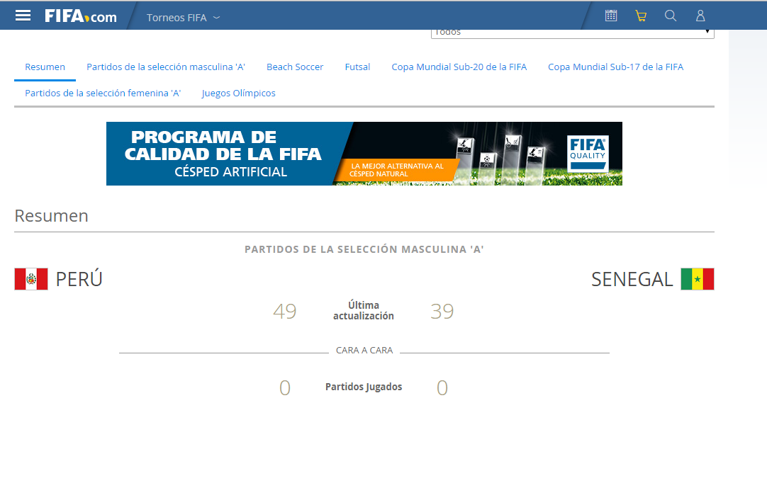
Task: Open Partidos de la selección femenina 'A' tab
Action: [x=103, y=93]
